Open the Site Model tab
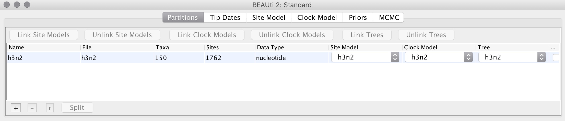The height and width of the screenshot is (121, 565). [269, 18]
